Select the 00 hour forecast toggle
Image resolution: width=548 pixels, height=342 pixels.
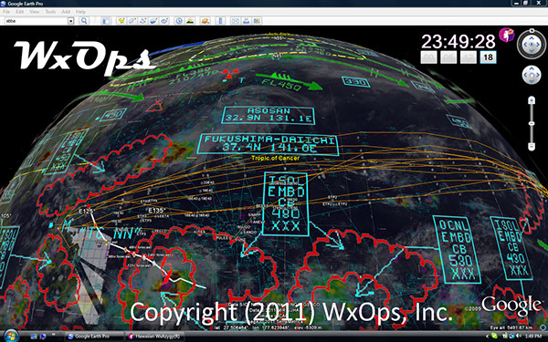pos(428,57)
